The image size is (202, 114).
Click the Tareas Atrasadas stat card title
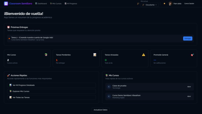[112, 55]
